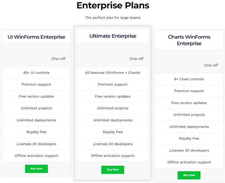The image size is (225, 183).
Task: Click One-off label in Charts WinForms Enterprise
Action: point(211,65)
